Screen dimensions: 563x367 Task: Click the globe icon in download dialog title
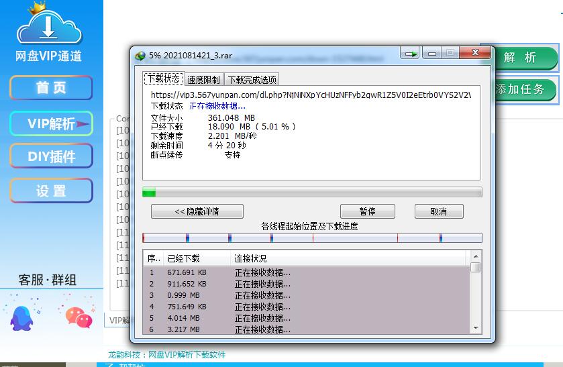pyautogui.click(x=140, y=55)
